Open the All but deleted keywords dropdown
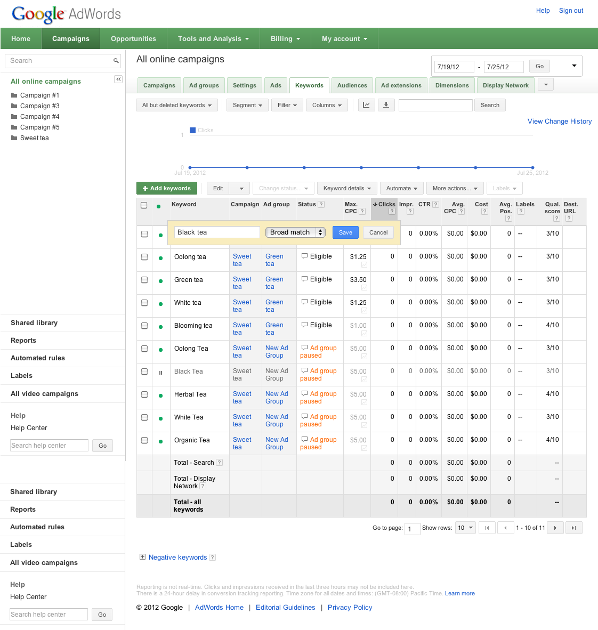The image size is (598, 630). pyautogui.click(x=177, y=105)
